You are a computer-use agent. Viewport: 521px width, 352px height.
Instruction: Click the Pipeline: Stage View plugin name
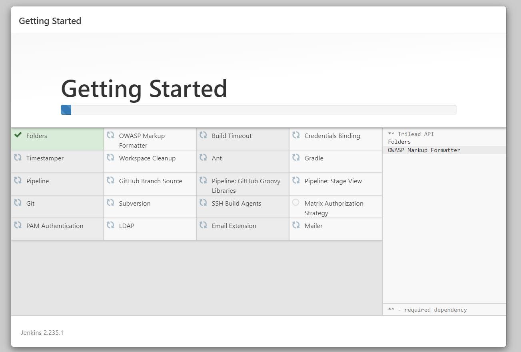point(333,181)
